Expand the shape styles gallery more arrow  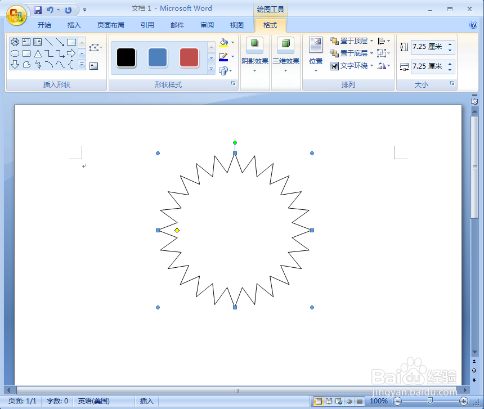211,69
